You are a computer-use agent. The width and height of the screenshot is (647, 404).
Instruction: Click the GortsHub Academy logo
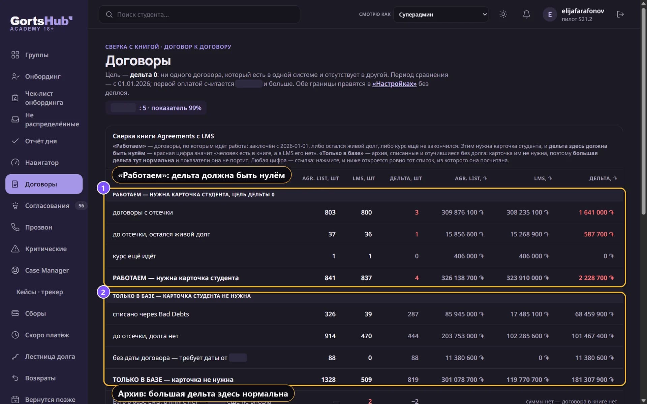(41, 24)
